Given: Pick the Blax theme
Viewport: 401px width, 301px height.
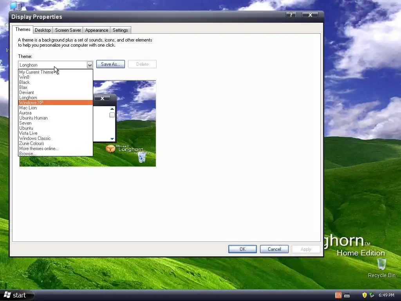Looking at the screenshot, I should [x=56, y=87].
